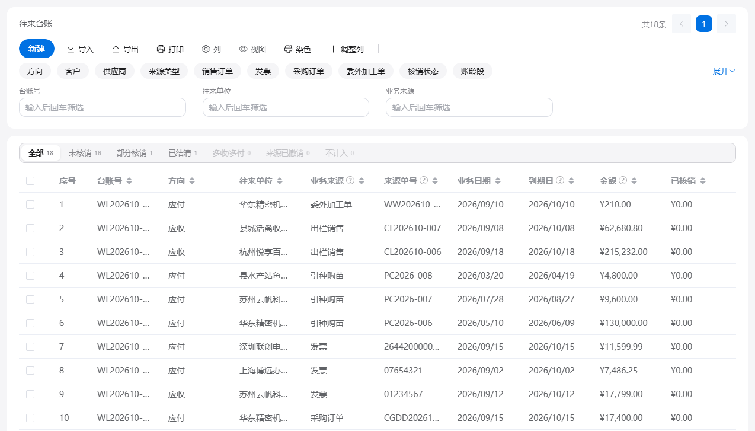Screen dimensions: 755x431
Task: Open the 供应商 filter chip
Action: [x=115, y=71]
